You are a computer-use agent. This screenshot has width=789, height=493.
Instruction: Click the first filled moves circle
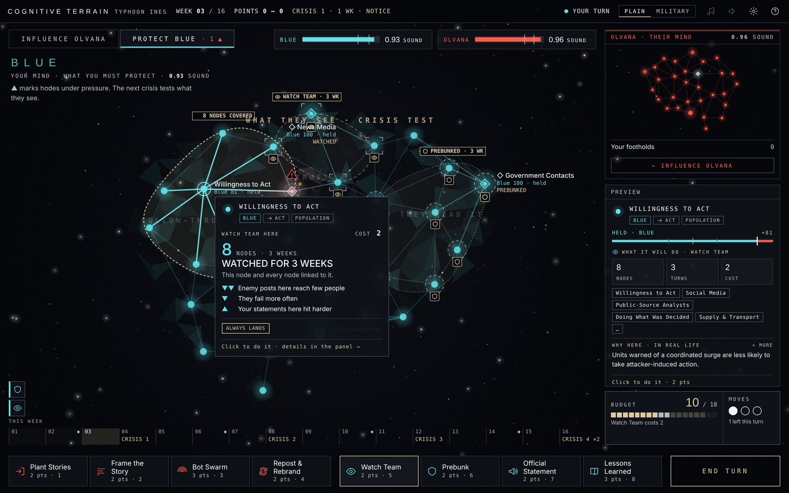[x=733, y=411]
